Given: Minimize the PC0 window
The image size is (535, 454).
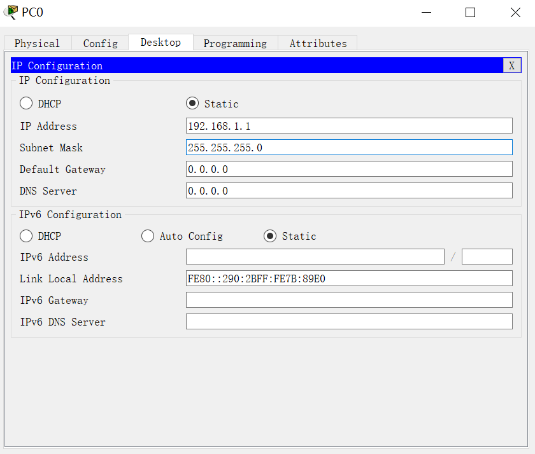Looking at the screenshot, I should (x=426, y=13).
